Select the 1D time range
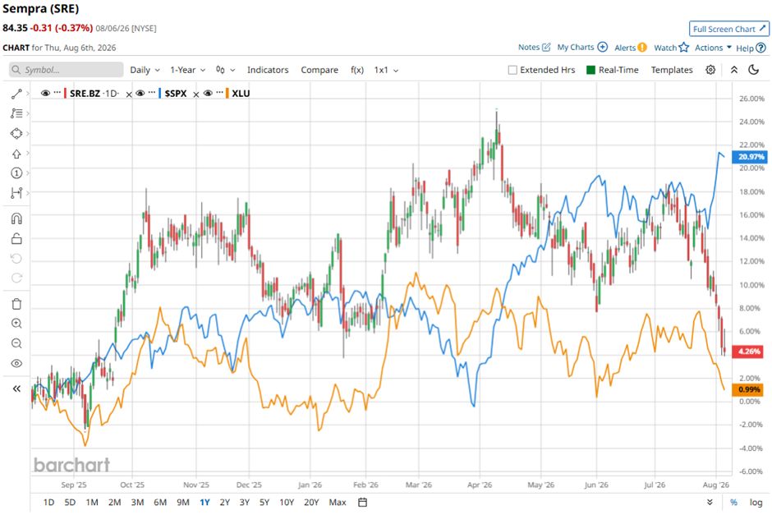 point(48,502)
